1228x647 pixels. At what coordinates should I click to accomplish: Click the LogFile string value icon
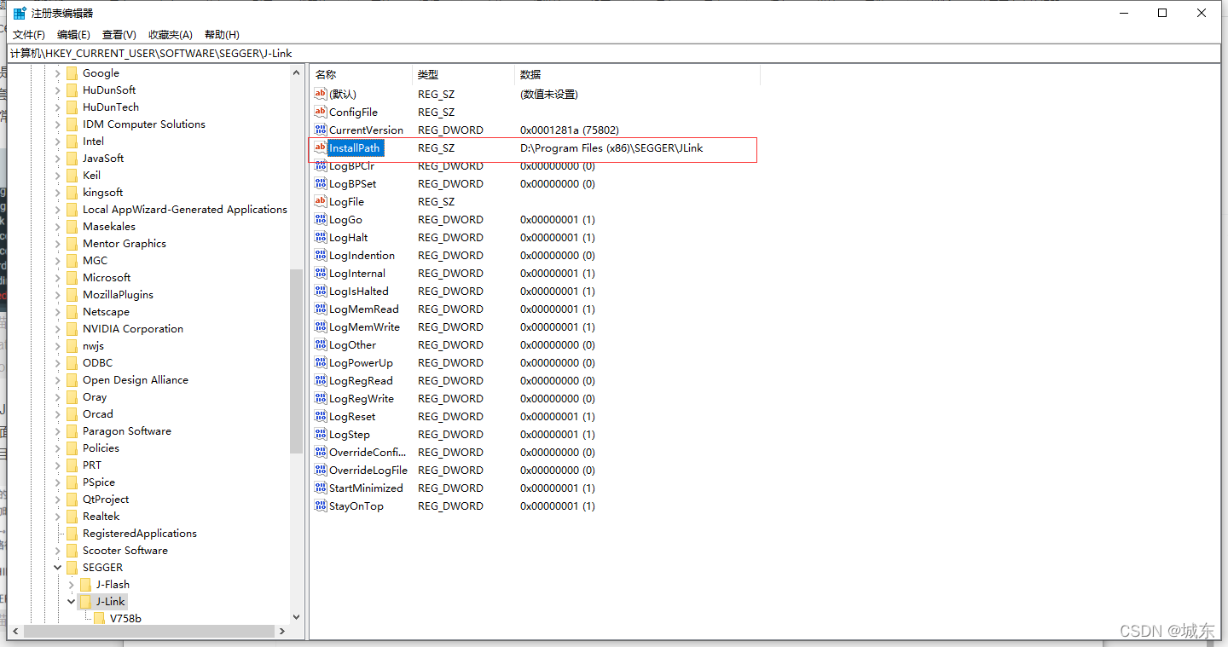[321, 201]
